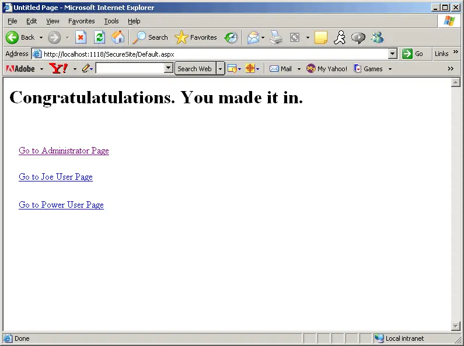
Task: Open the Tools menu
Action: (111, 21)
